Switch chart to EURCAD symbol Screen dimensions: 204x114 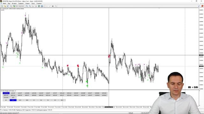[x=69, y=93]
